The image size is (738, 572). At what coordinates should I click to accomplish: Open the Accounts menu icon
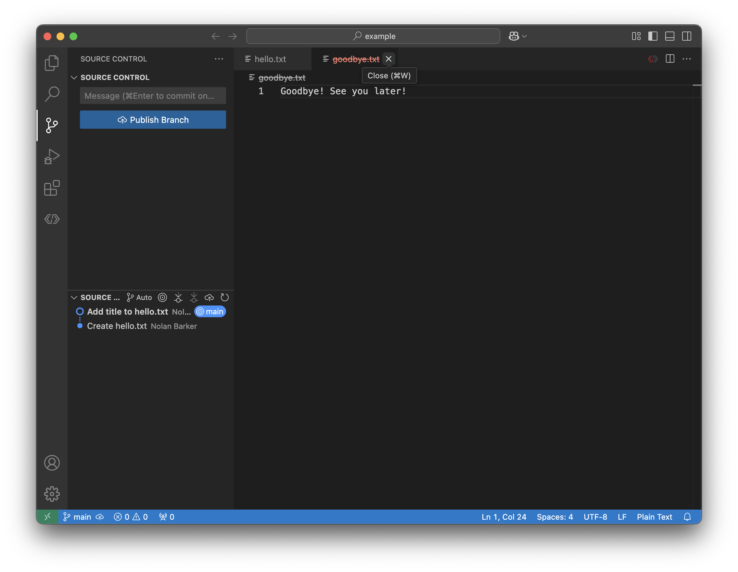tap(52, 463)
